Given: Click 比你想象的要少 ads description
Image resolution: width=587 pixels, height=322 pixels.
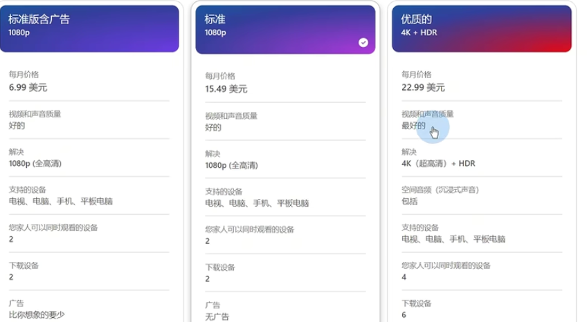Looking at the screenshot, I should [37, 315].
